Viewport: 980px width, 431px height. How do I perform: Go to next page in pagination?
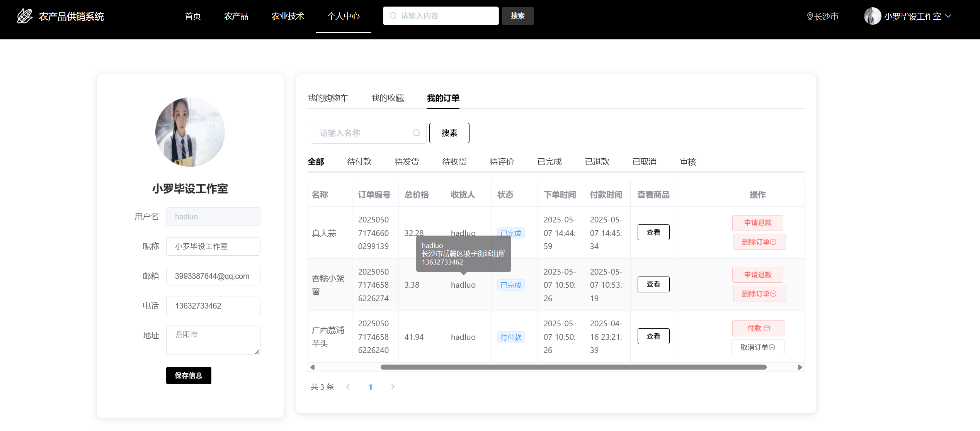(393, 387)
